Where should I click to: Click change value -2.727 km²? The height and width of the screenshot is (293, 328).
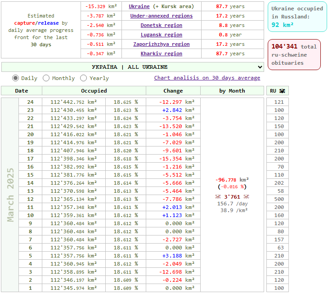point(179,240)
